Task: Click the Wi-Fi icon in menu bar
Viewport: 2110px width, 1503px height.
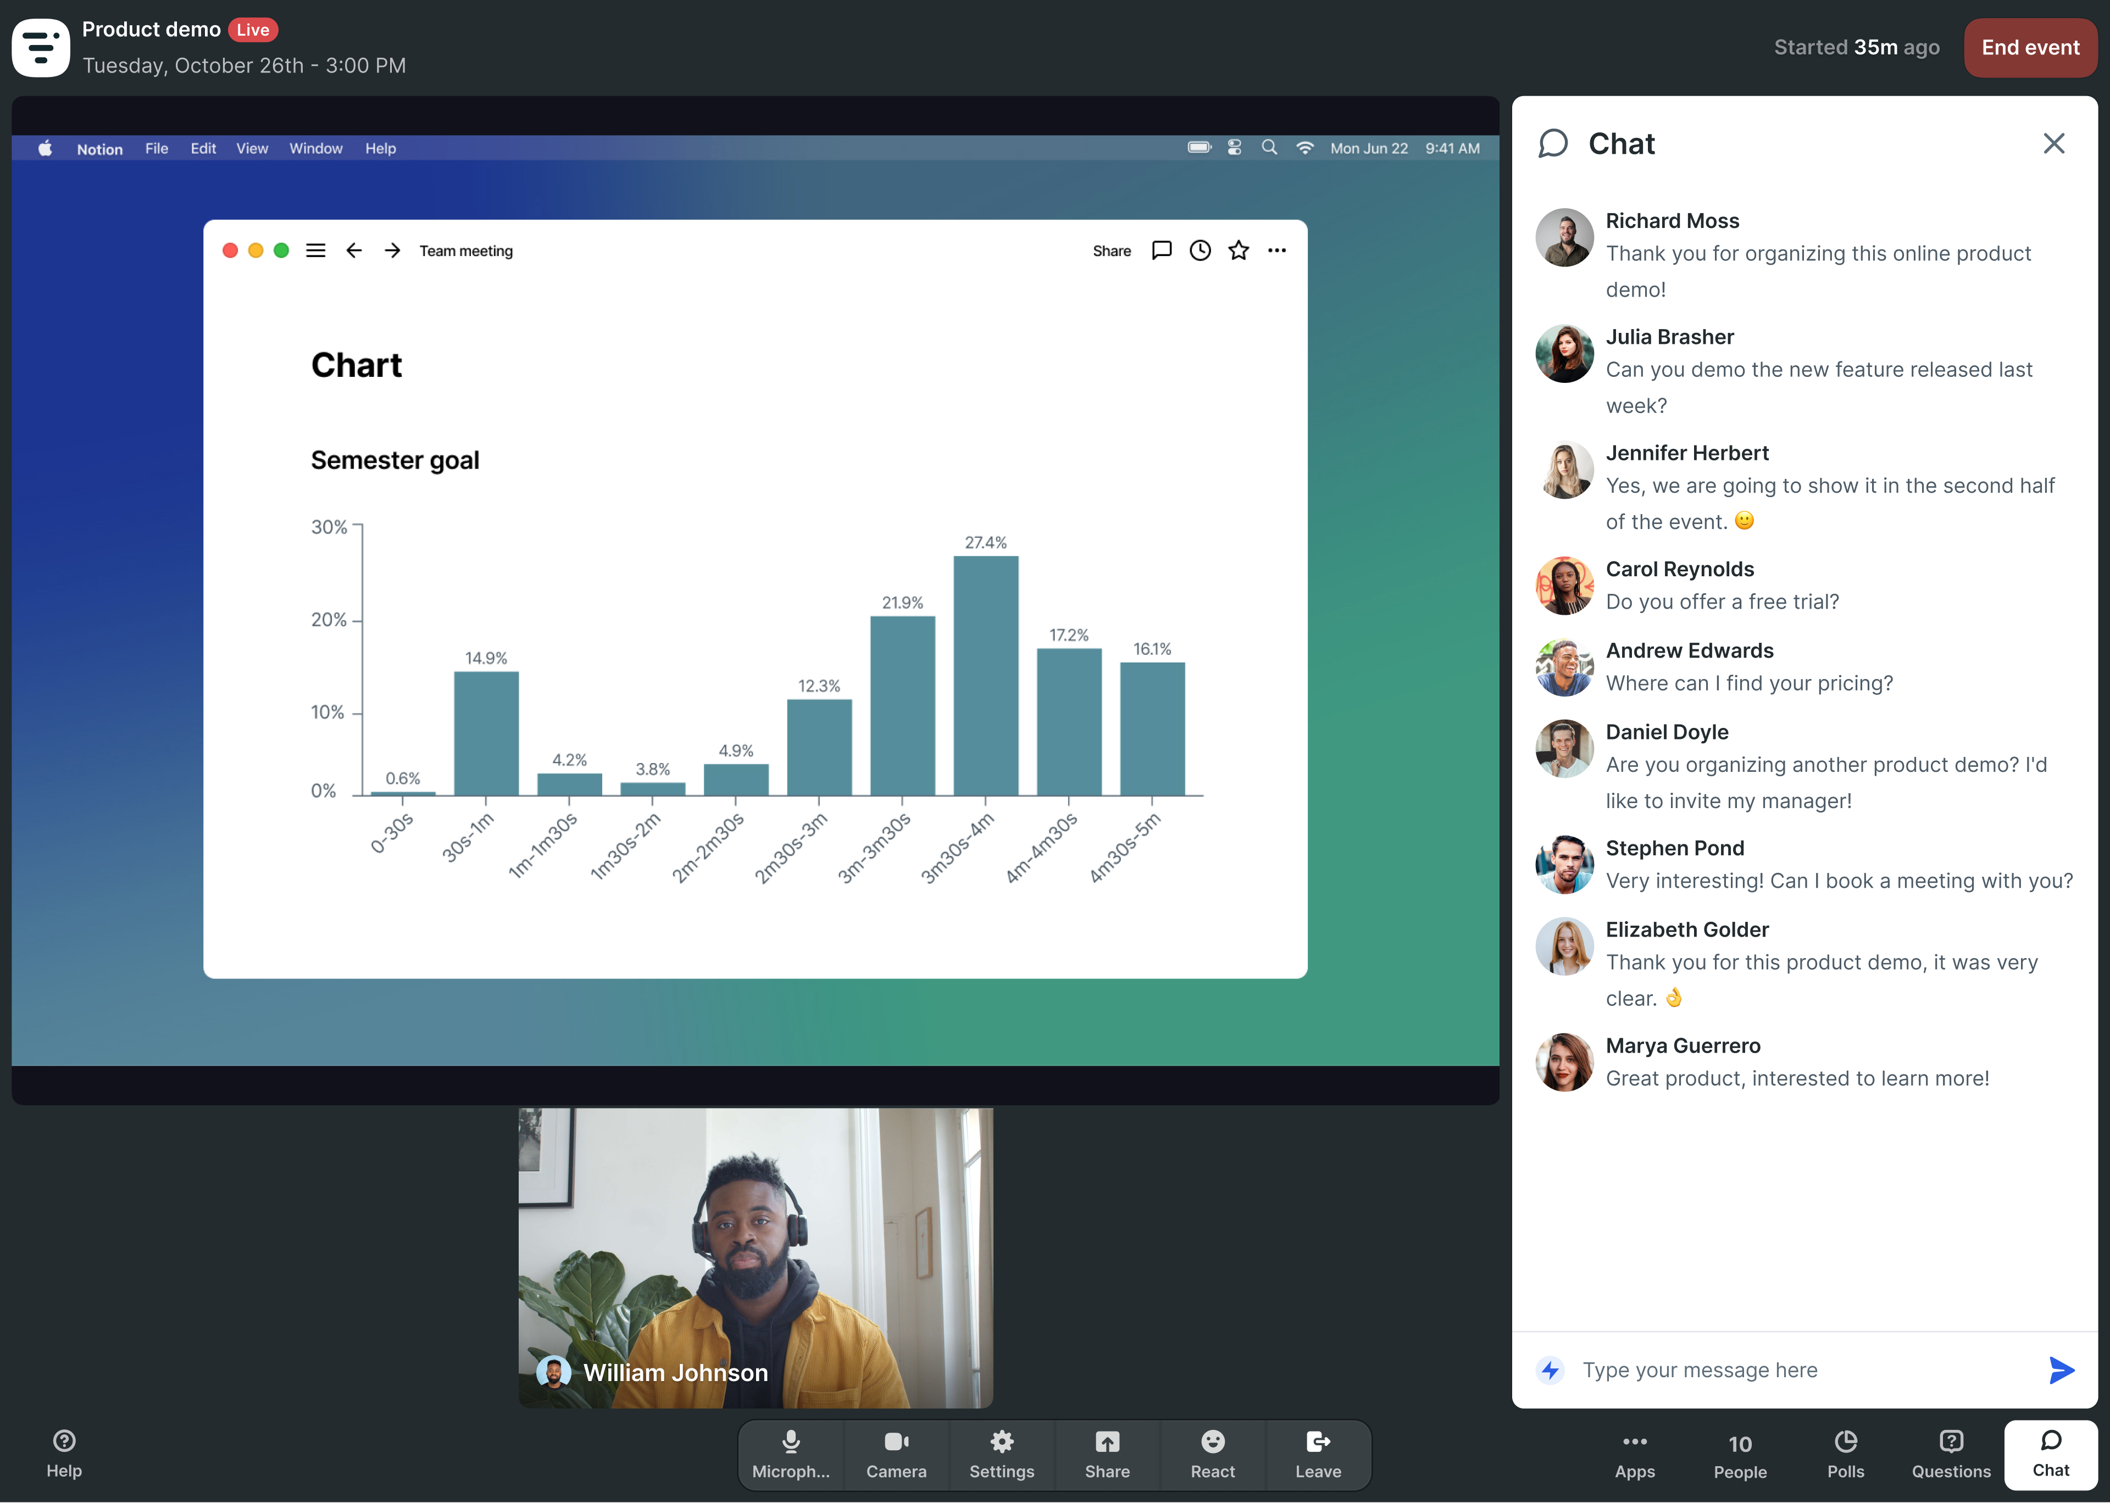Action: pyautogui.click(x=1304, y=148)
